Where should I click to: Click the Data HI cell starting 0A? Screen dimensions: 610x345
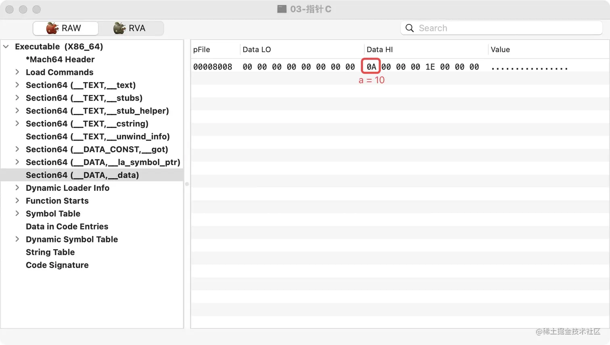coord(422,67)
